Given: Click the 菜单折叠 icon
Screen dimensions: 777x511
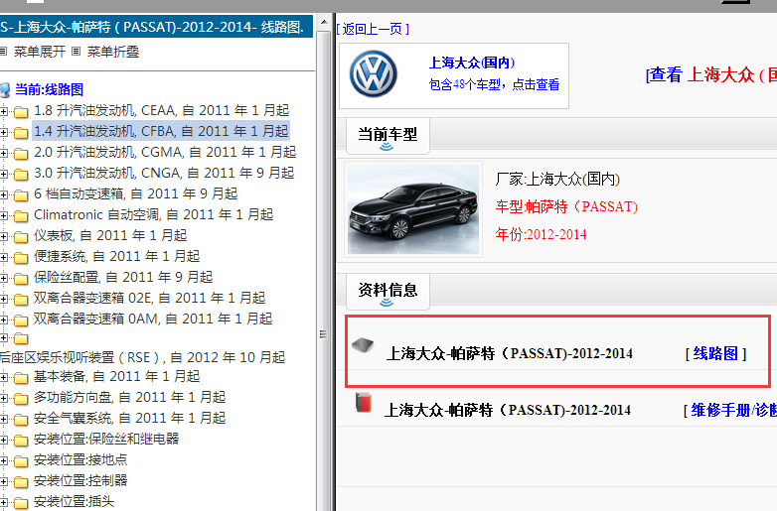Looking at the screenshot, I should 76,51.
